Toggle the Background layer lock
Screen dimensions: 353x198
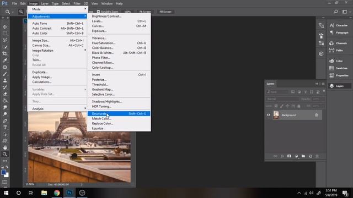tap(316, 115)
